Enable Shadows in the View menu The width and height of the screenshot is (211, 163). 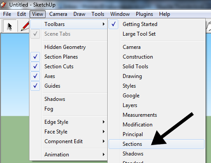coord(69,99)
